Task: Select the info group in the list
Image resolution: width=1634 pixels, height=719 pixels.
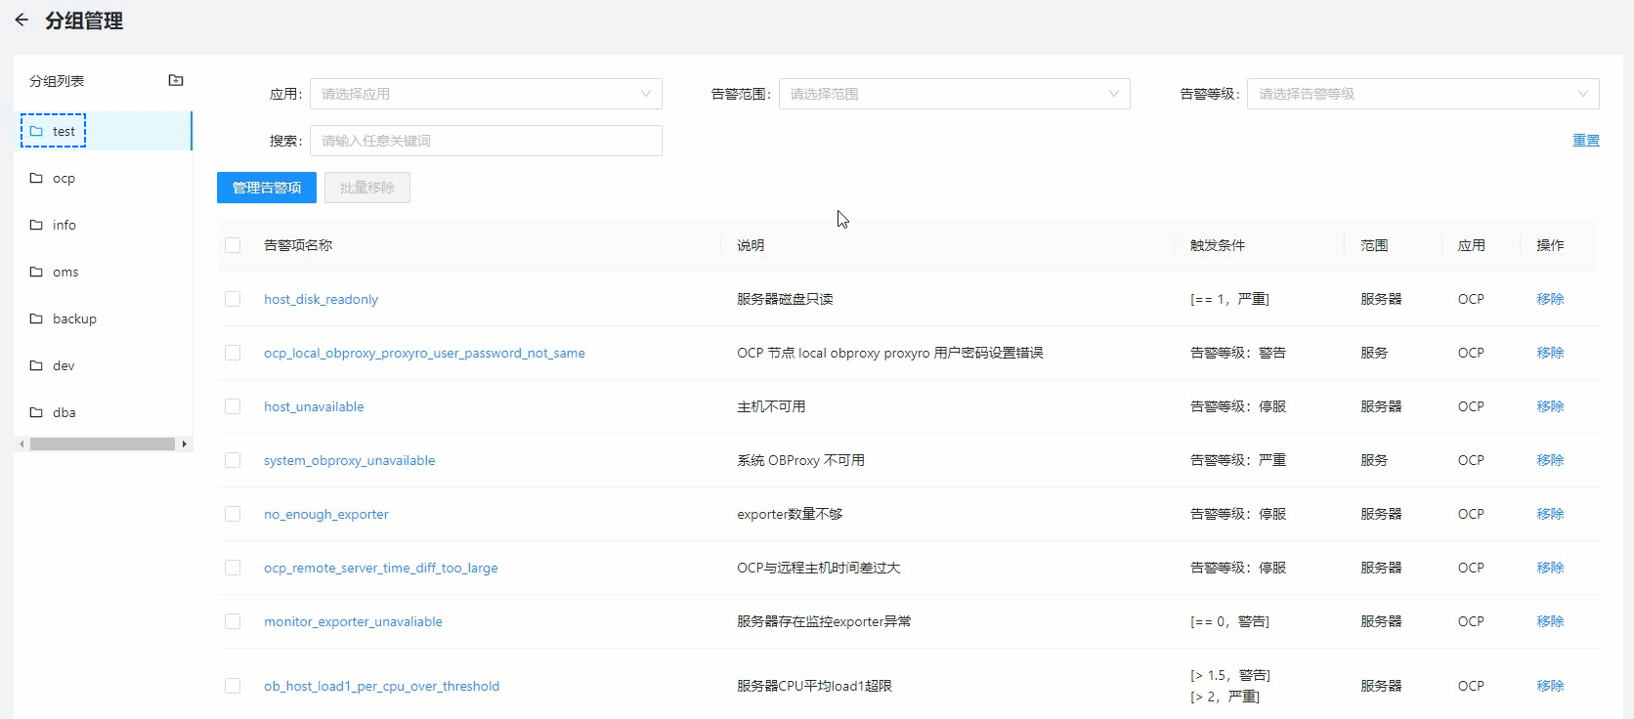Action: tap(103, 225)
